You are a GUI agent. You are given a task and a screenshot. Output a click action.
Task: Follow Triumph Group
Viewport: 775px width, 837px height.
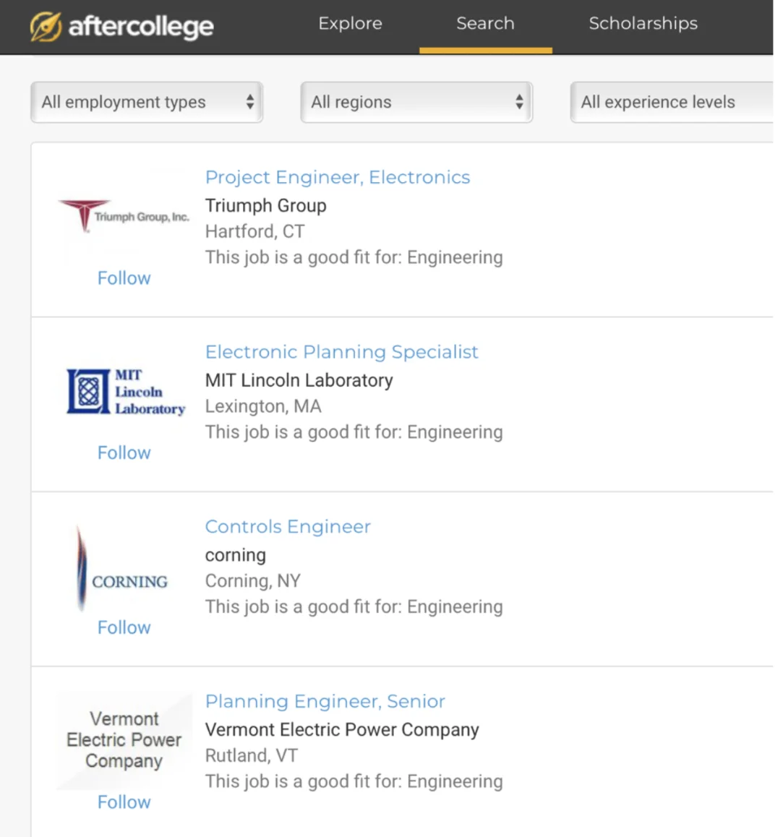(124, 278)
